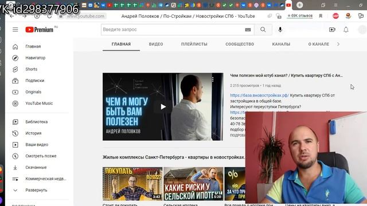This screenshot has width=367, height=206.
Task: Start voice search with microphone icon
Action: click(280, 29)
